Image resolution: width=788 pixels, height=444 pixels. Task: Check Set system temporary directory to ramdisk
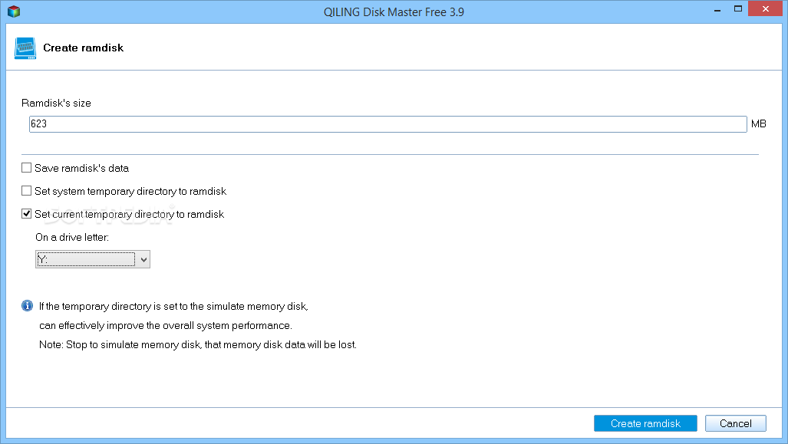(x=26, y=191)
